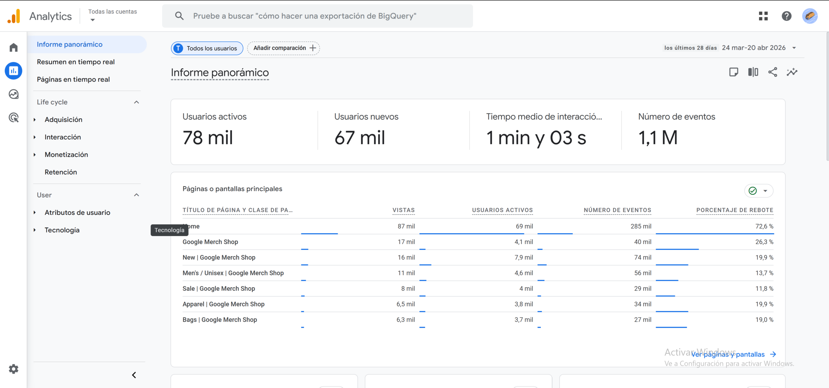Click the 24 mar-20 abr 2026 date range

tap(754, 48)
